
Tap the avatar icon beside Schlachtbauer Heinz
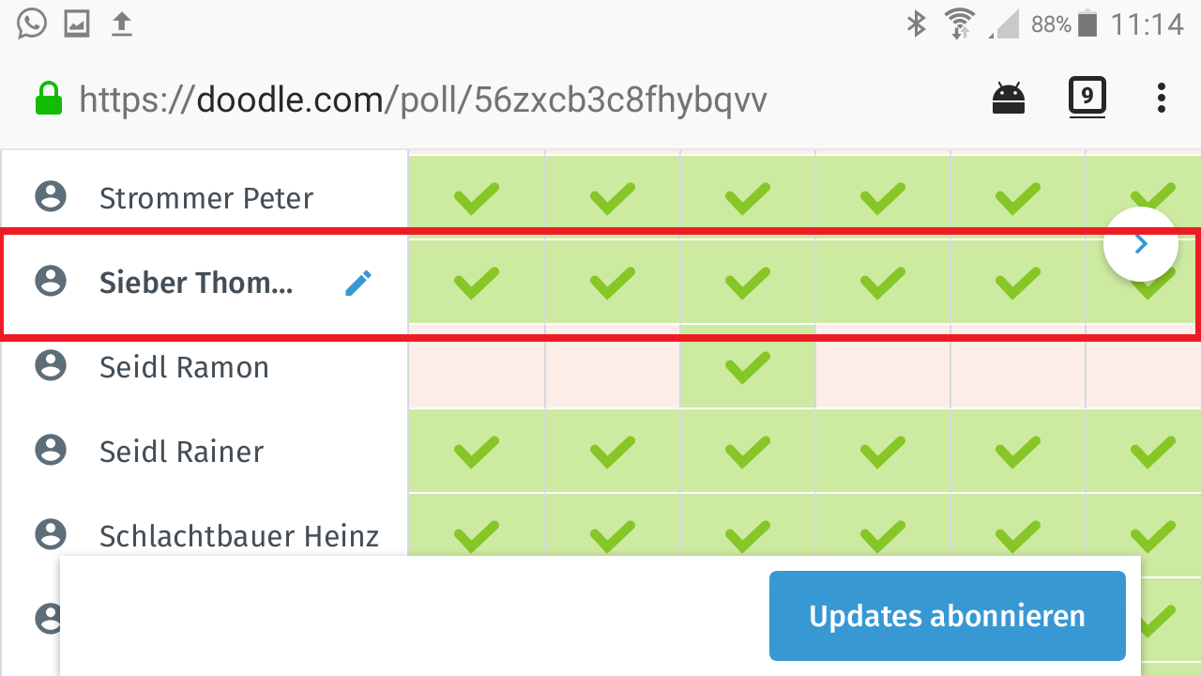(x=51, y=535)
